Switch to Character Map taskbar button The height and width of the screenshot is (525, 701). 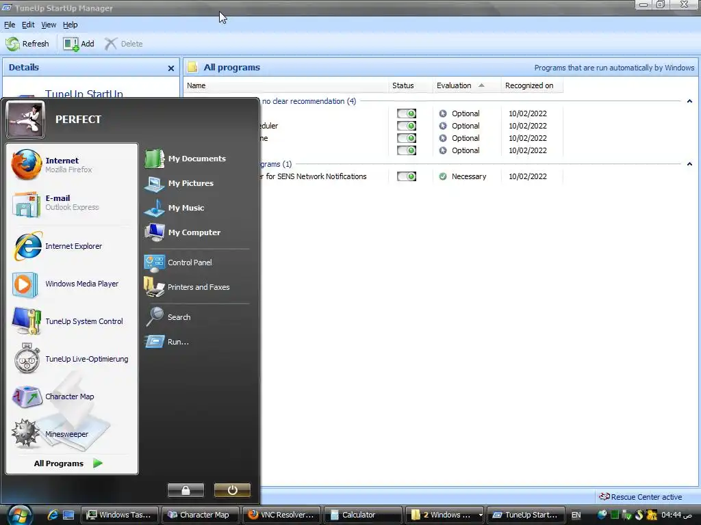[x=200, y=515]
